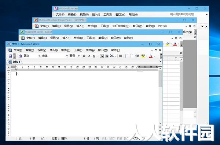220x145 pixels.
Task: Restore Word's inner document window
Action: point(156,50)
